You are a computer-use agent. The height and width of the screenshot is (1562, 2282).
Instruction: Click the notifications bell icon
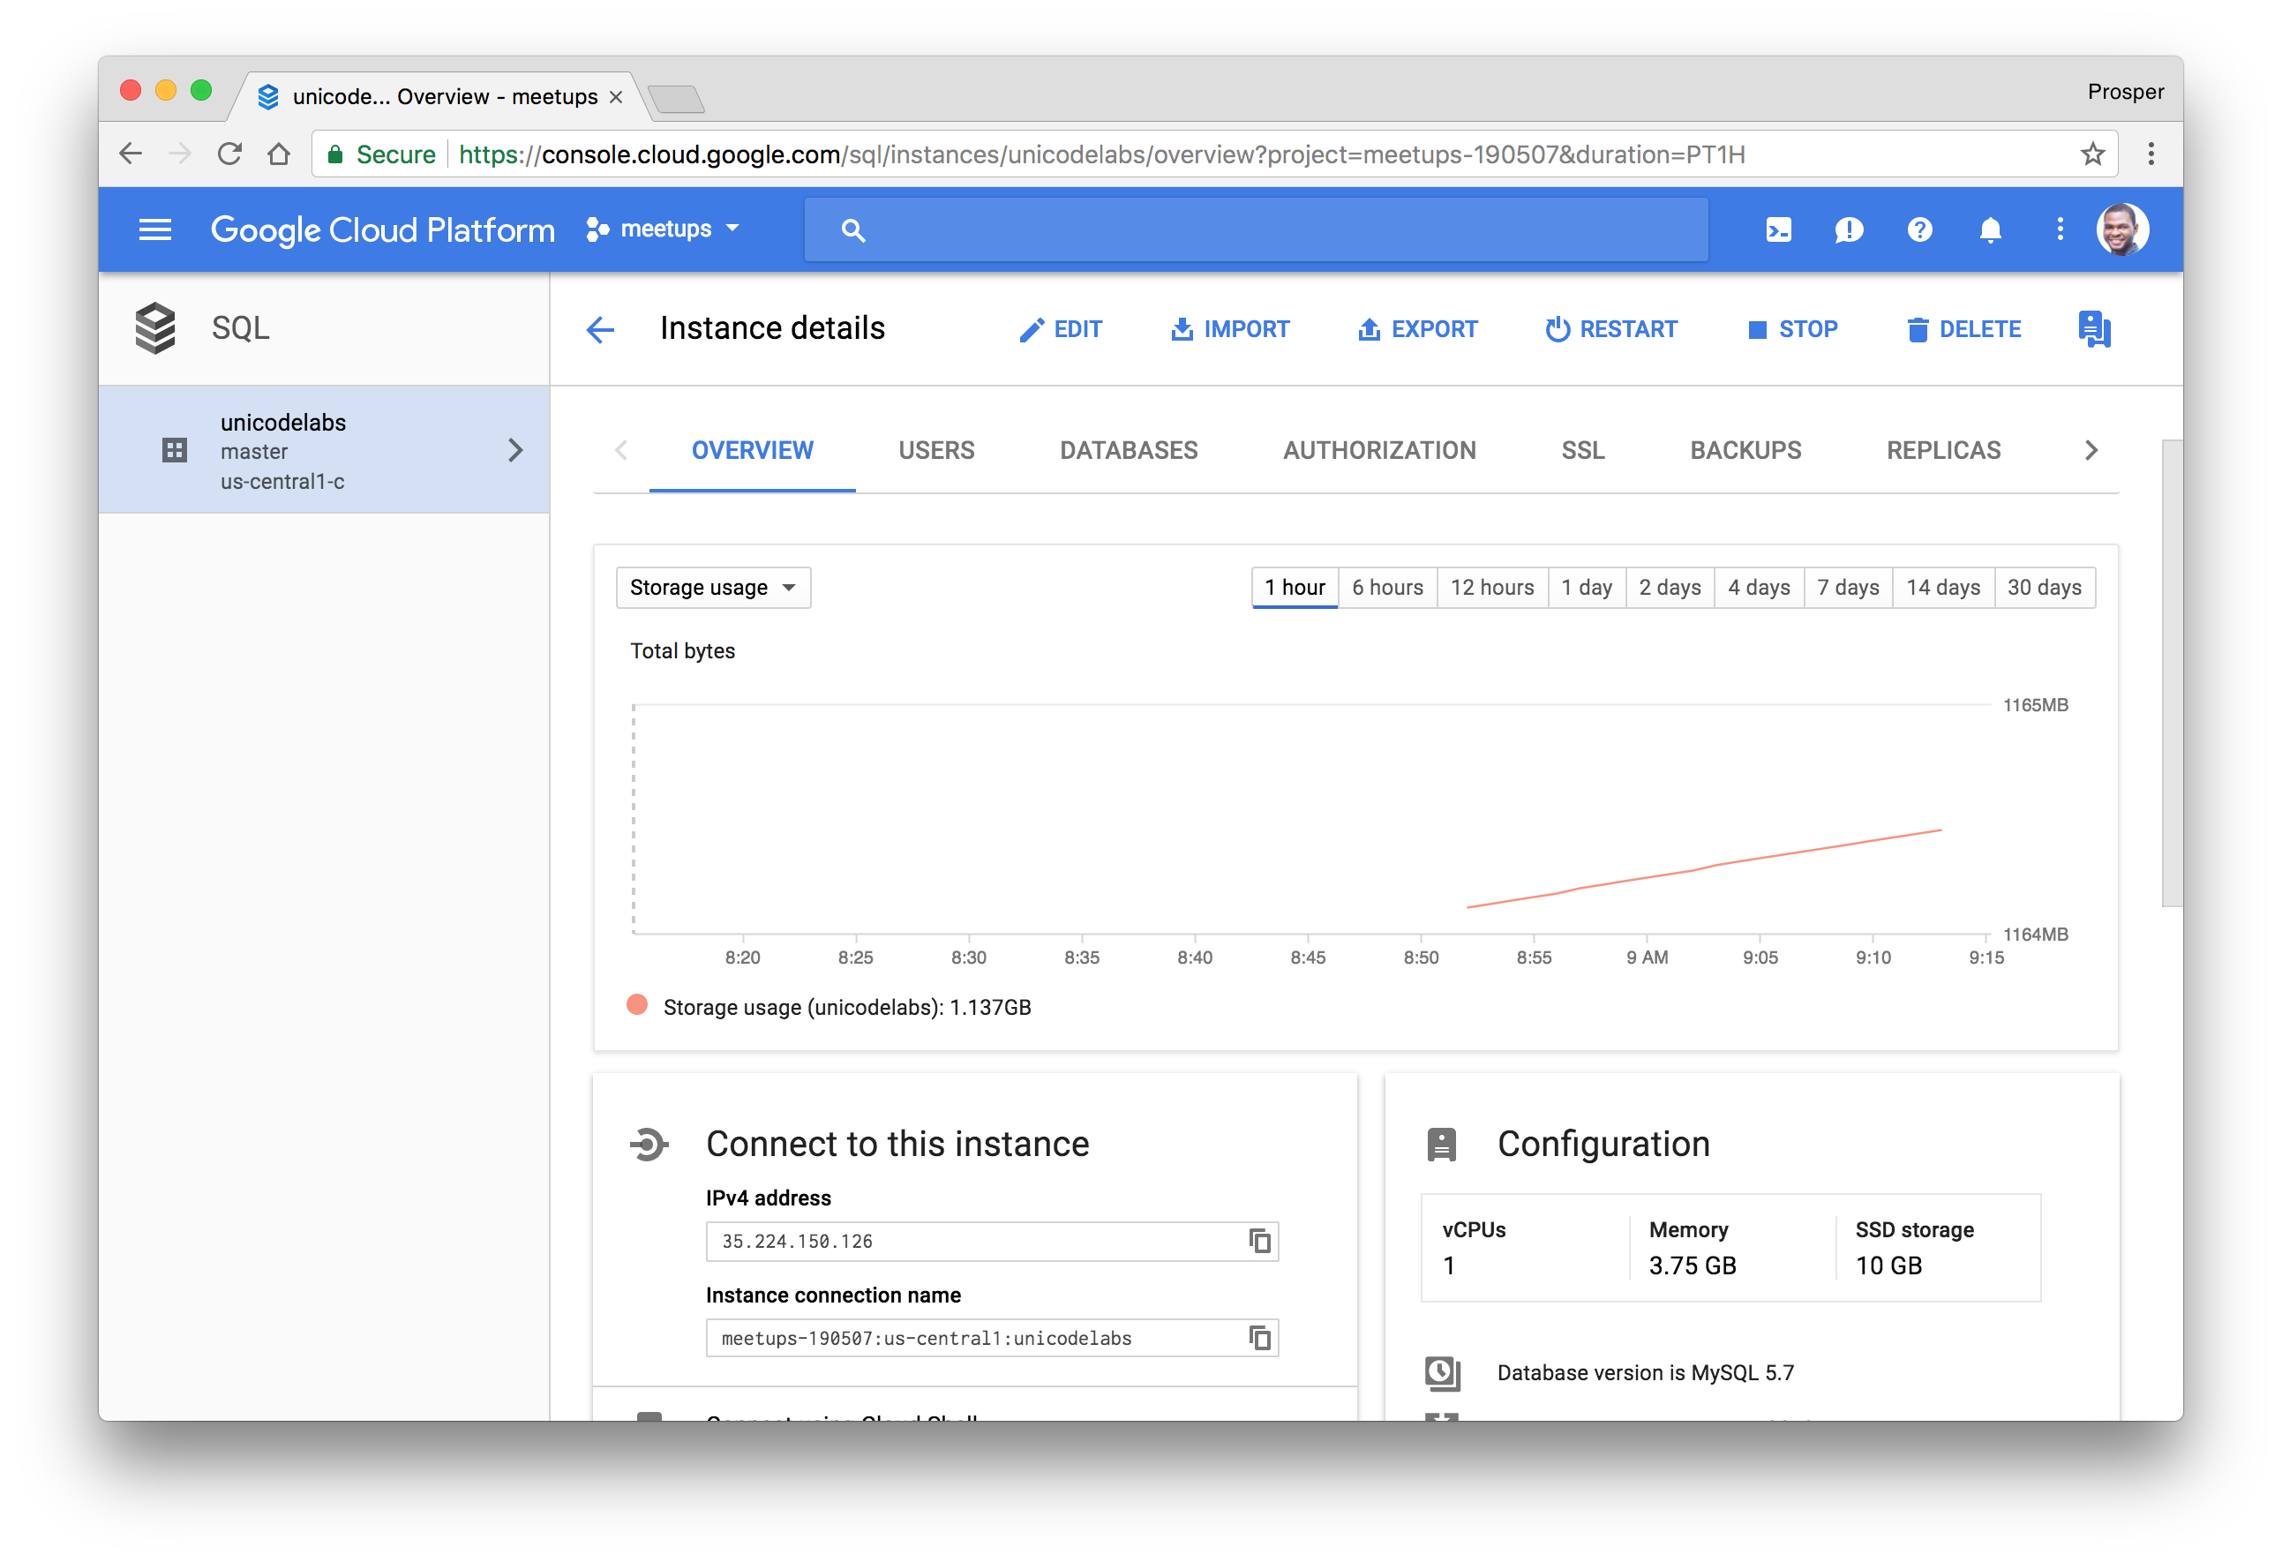pos(1989,229)
